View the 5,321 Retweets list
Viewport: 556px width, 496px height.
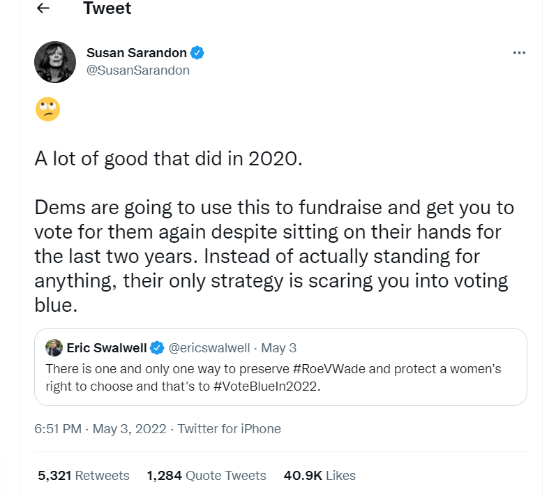(x=84, y=476)
